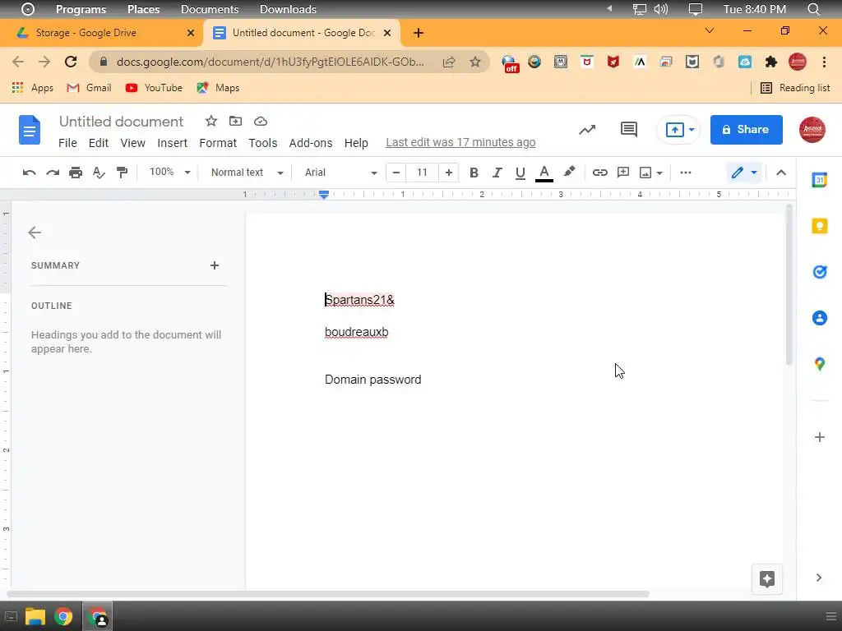This screenshot has width=842, height=631.
Task: Open the Help menu
Action: click(356, 143)
